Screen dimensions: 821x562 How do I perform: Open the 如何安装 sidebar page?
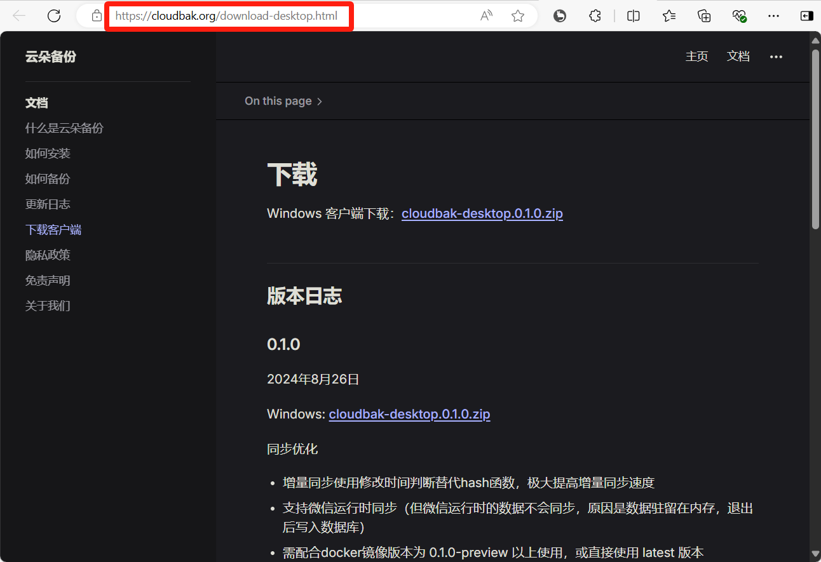coord(48,154)
